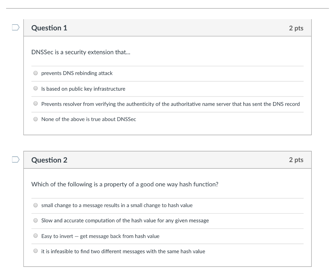333x276 pixels.
Task: Select 'small change to a message' answer
Action: pos(35,205)
